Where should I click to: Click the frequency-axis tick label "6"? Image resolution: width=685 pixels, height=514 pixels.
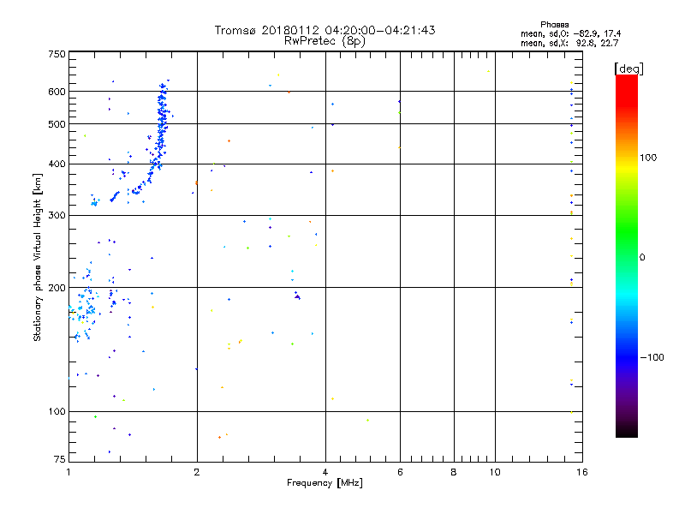[400, 472]
